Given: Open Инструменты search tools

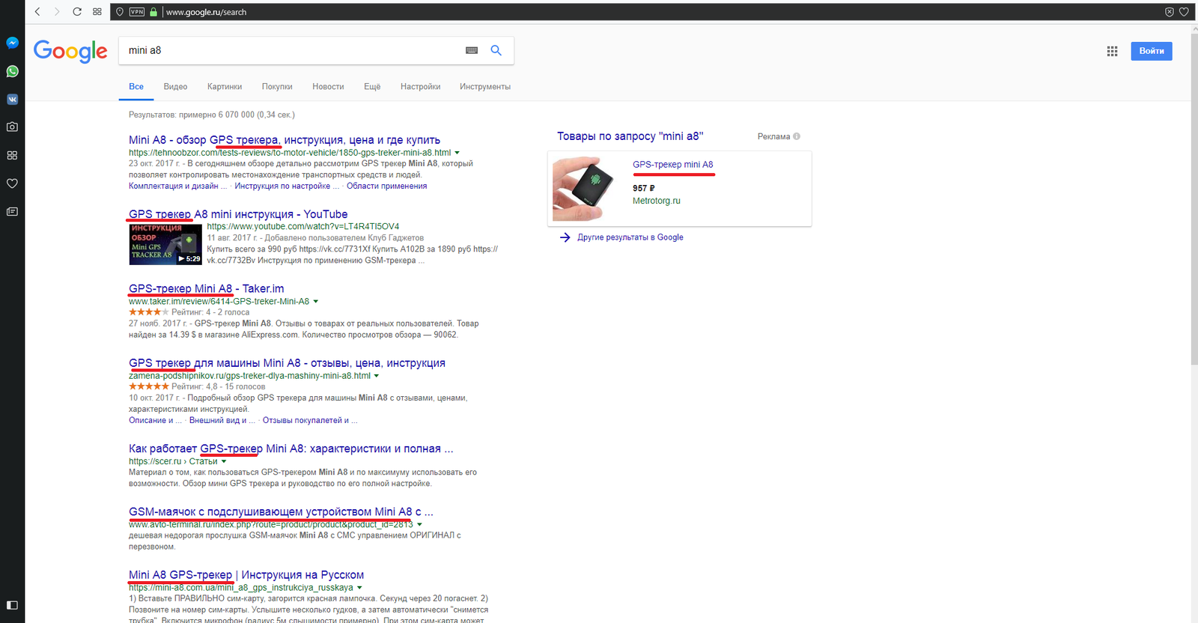Looking at the screenshot, I should coord(485,87).
